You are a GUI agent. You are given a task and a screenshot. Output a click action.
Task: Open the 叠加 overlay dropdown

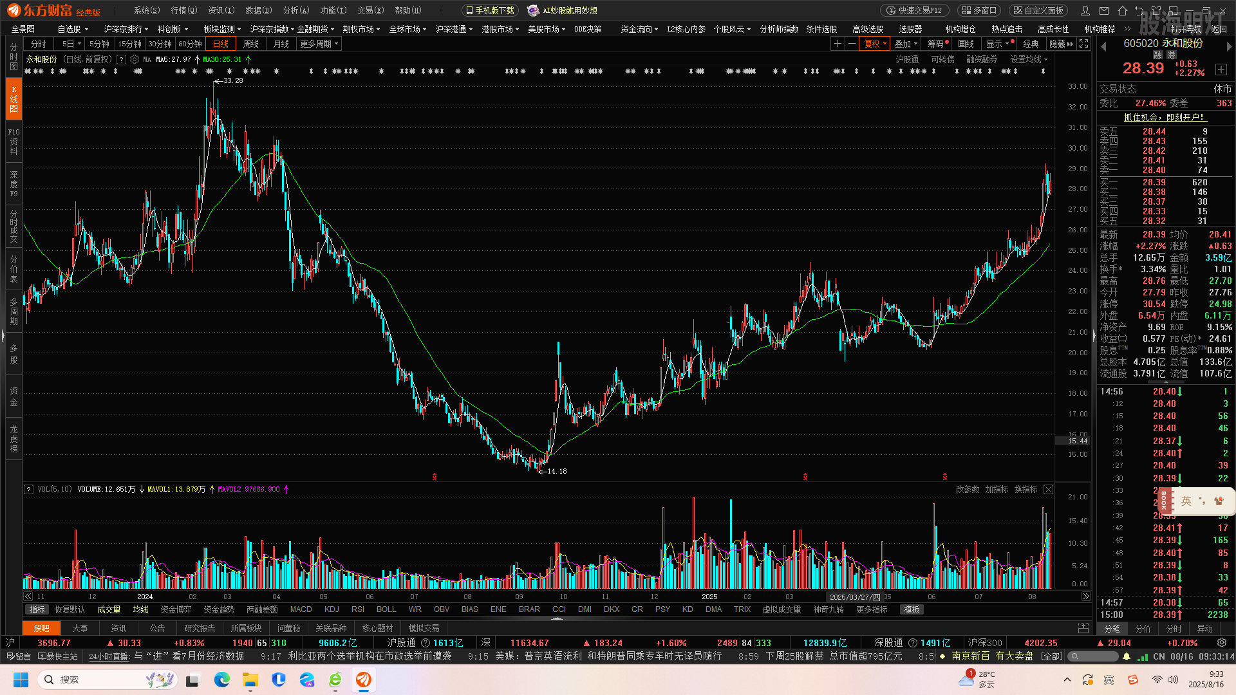(x=906, y=44)
